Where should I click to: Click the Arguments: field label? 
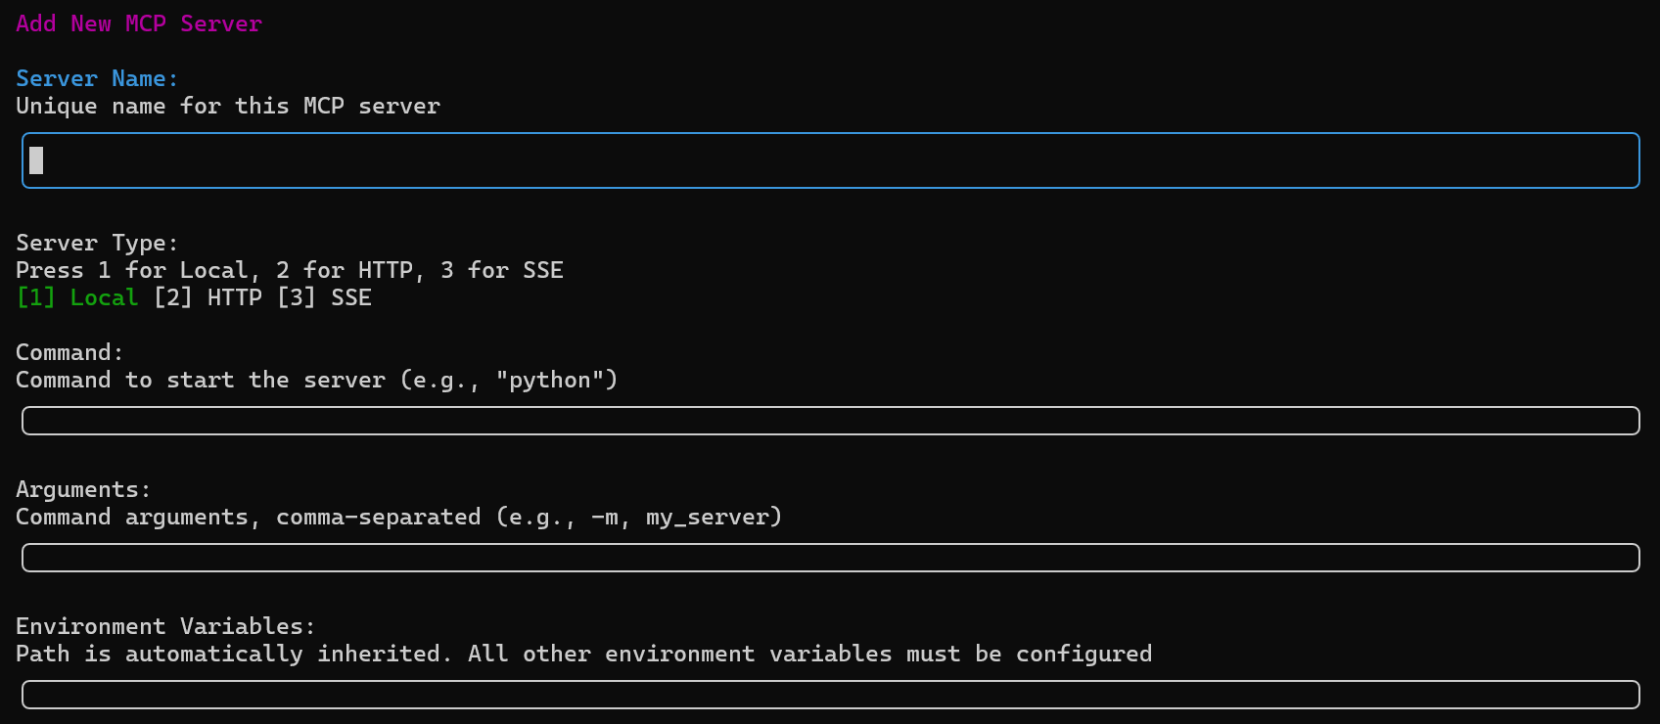(83, 489)
